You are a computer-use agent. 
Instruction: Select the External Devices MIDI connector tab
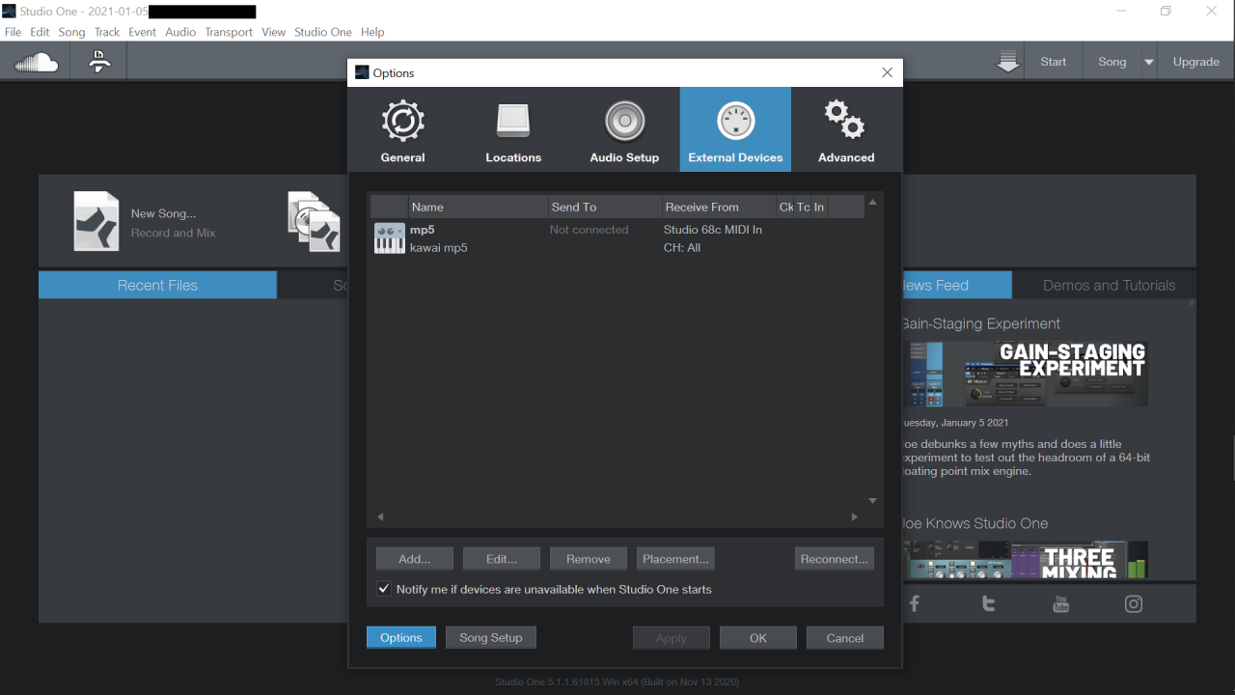coord(735,129)
